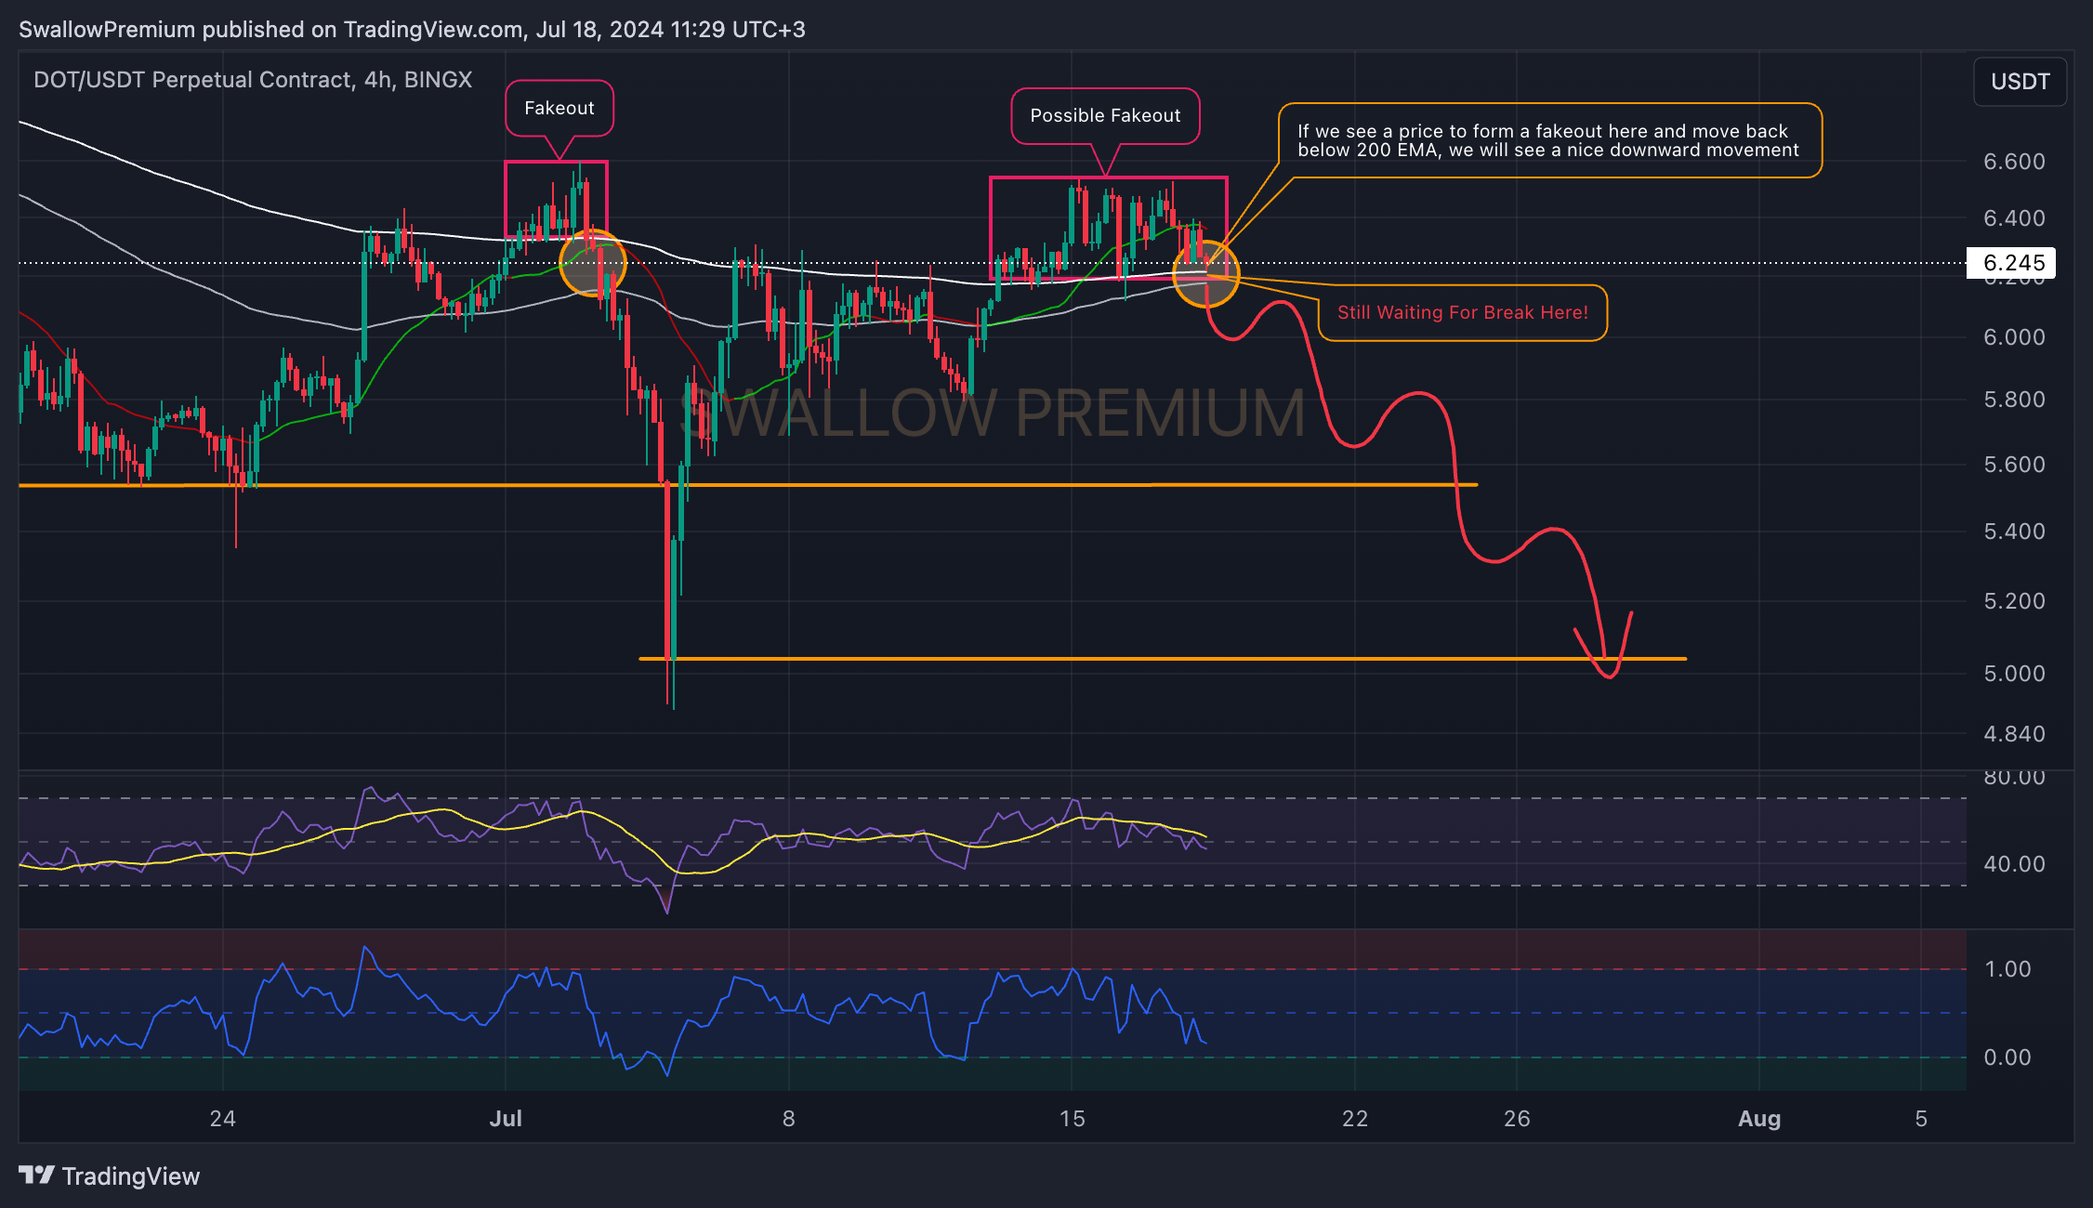
Task: Click the Jul label on time axis
Action: [x=506, y=1119]
